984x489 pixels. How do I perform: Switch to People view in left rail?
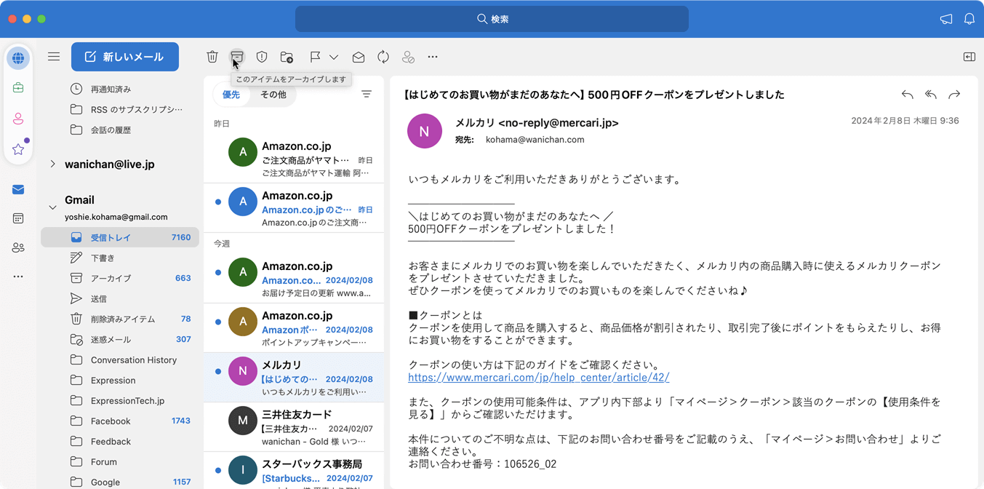point(18,247)
